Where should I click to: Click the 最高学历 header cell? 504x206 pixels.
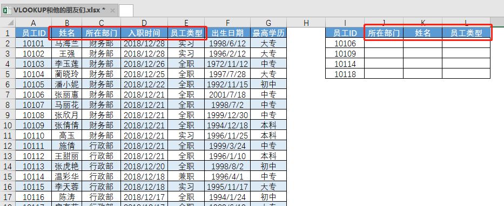coord(268,33)
